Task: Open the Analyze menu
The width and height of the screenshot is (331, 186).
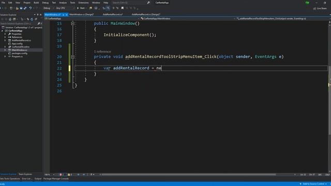Action: click(63, 3)
